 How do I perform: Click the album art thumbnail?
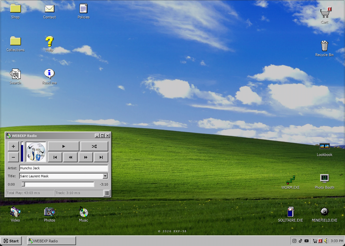36,152
